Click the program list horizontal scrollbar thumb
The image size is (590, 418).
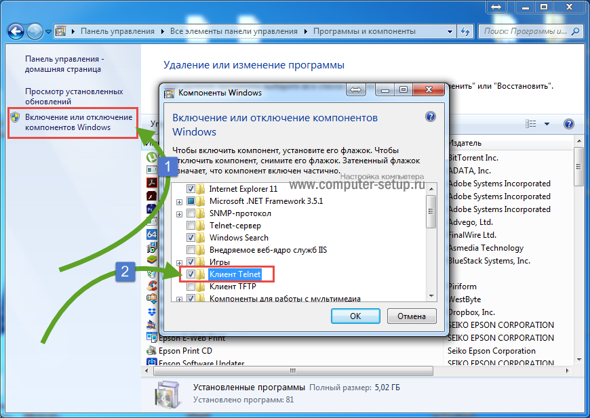tap(293, 371)
